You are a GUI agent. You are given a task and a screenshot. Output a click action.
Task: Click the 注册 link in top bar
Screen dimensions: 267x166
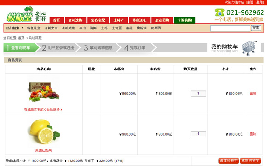(x=250, y=2)
